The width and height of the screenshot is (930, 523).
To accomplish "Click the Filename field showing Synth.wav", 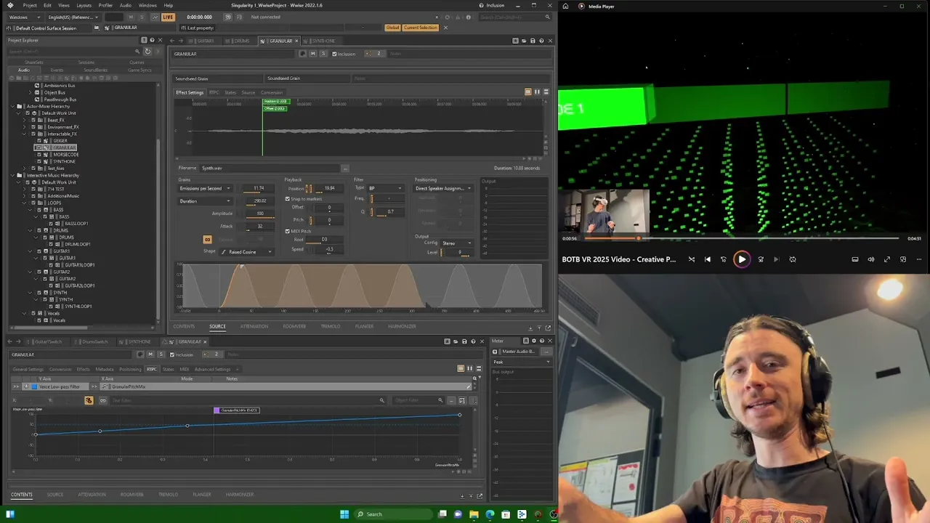I will tap(270, 169).
